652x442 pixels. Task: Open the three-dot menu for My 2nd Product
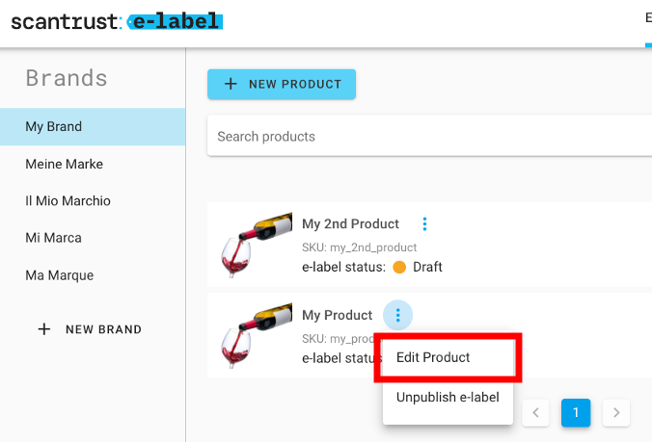[424, 224]
